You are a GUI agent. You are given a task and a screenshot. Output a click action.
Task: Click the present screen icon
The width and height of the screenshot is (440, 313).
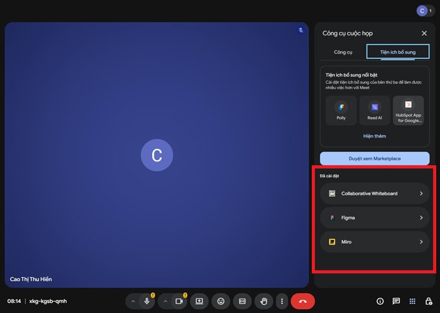click(x=199, y=302)
